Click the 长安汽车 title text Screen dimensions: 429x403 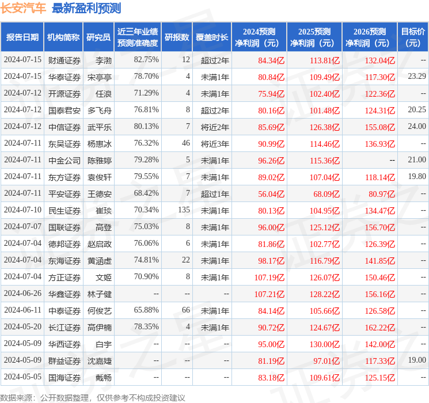[x=23, y=8]
